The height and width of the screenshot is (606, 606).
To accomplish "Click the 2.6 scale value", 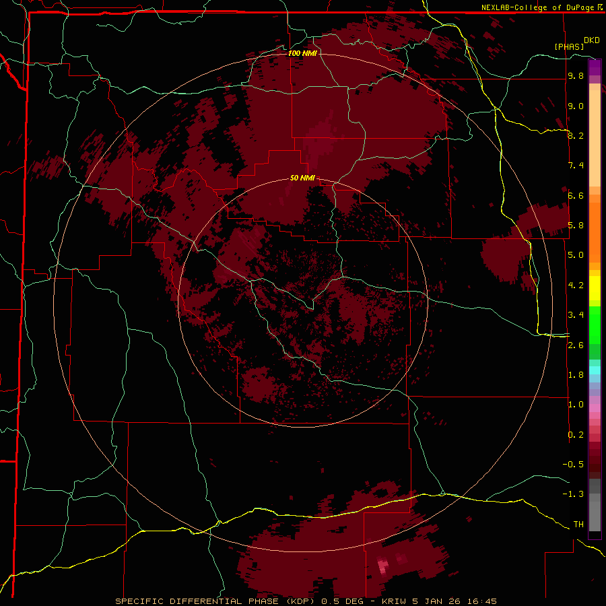I will click(x=576, y=345).
